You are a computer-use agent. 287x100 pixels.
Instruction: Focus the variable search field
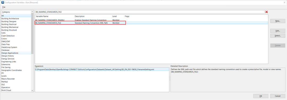(x=149, y=12)
